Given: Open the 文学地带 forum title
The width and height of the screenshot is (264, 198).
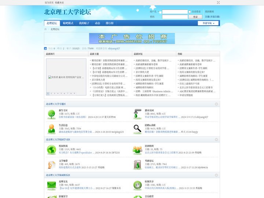Looking at the screenshot, I should (63, 161).
